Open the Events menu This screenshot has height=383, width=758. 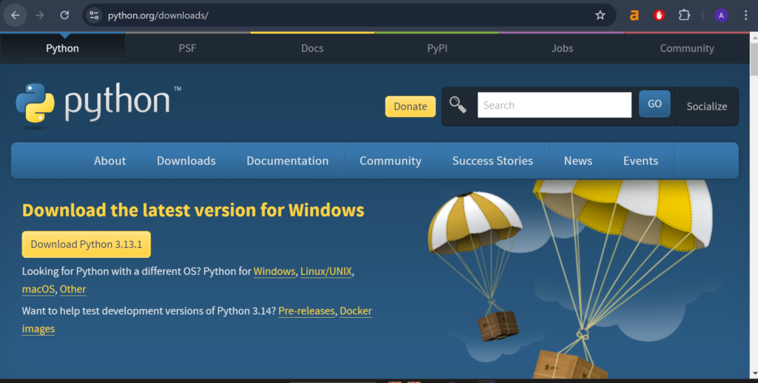[640, 161]
